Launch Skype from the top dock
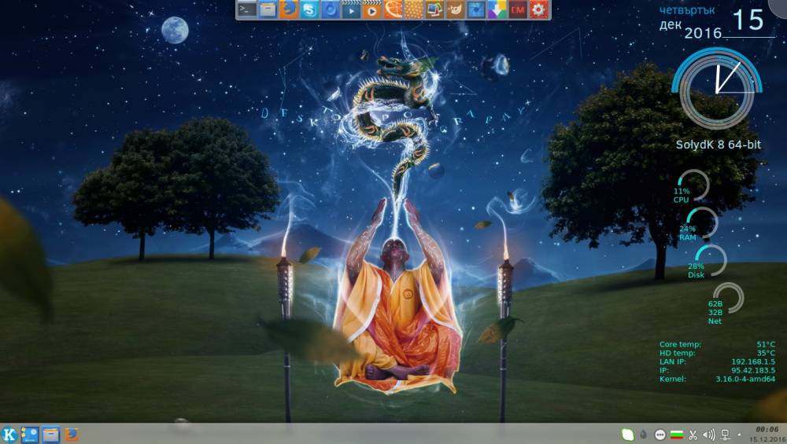The width and height of the screenshot is (787, 444). pyautogui.click(x=309, y=9)
